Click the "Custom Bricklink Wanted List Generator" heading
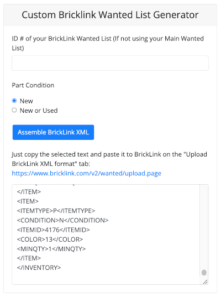Image resolution: width=221 pixels, height=297 pixels. 110,15
